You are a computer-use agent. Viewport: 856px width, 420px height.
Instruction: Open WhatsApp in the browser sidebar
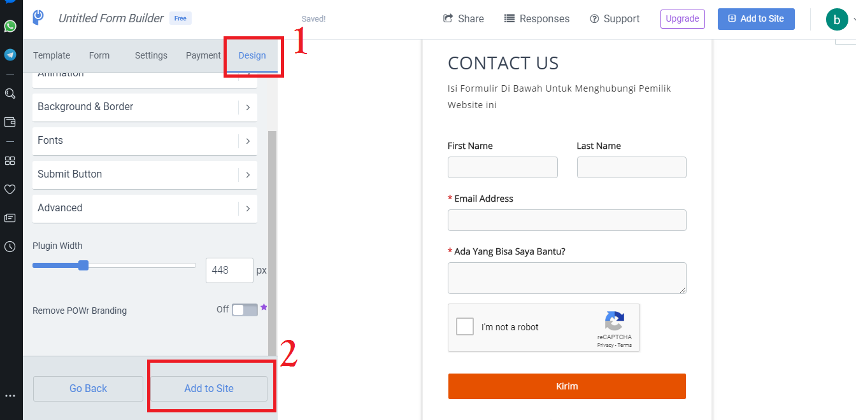(x=10, y=26)
